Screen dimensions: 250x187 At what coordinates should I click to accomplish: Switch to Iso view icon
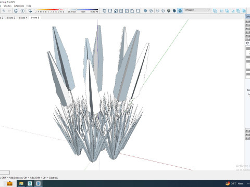coord(105,11)
